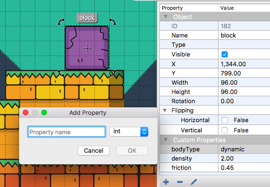Collapse the Flipping group
Screen dimensions: 270x187
165,110
